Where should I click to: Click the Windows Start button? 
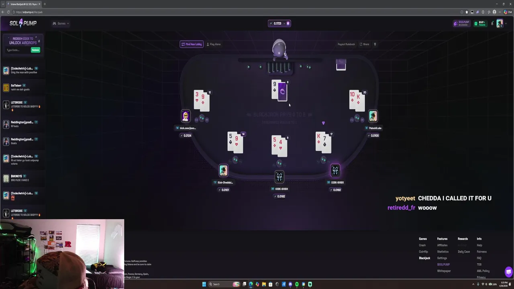click(x=204, y=284)
